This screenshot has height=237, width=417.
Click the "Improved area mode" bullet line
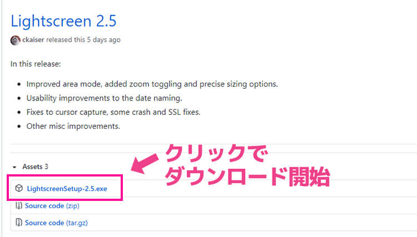152,84
